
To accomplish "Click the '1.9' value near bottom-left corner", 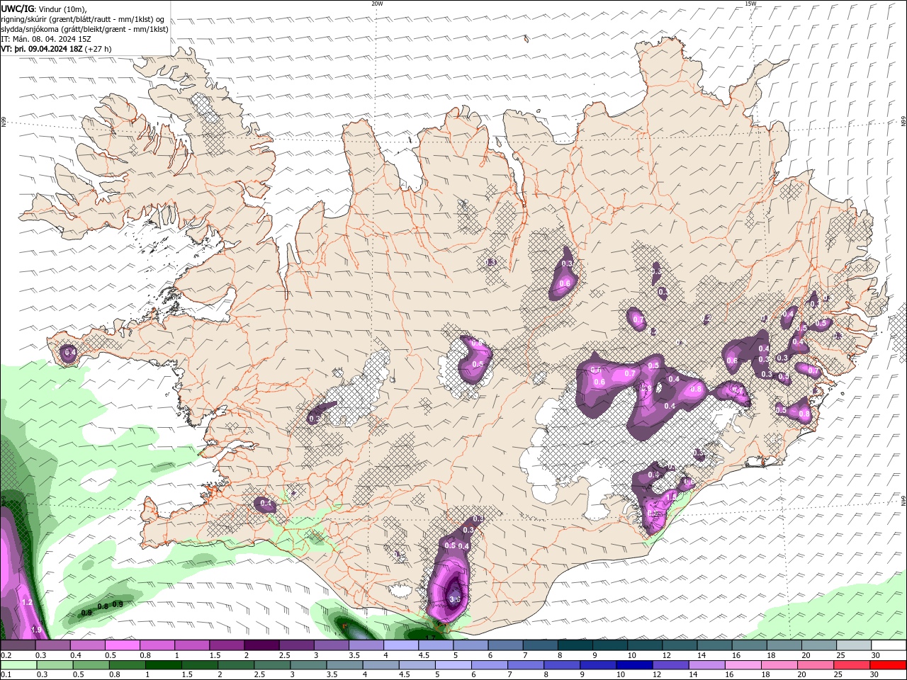I will (37, 630).
